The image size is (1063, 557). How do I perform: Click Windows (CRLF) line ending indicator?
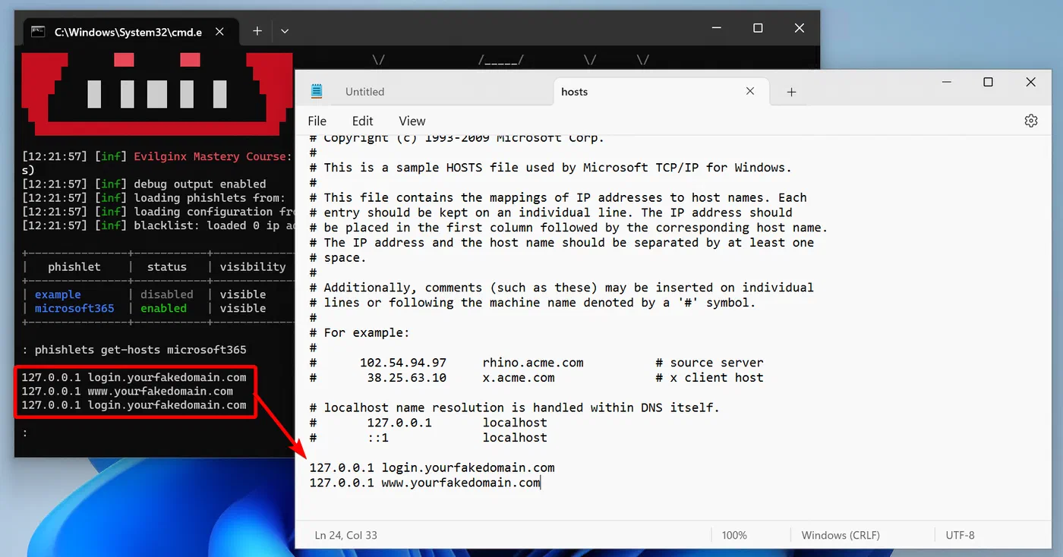click(x=841, y=535)
